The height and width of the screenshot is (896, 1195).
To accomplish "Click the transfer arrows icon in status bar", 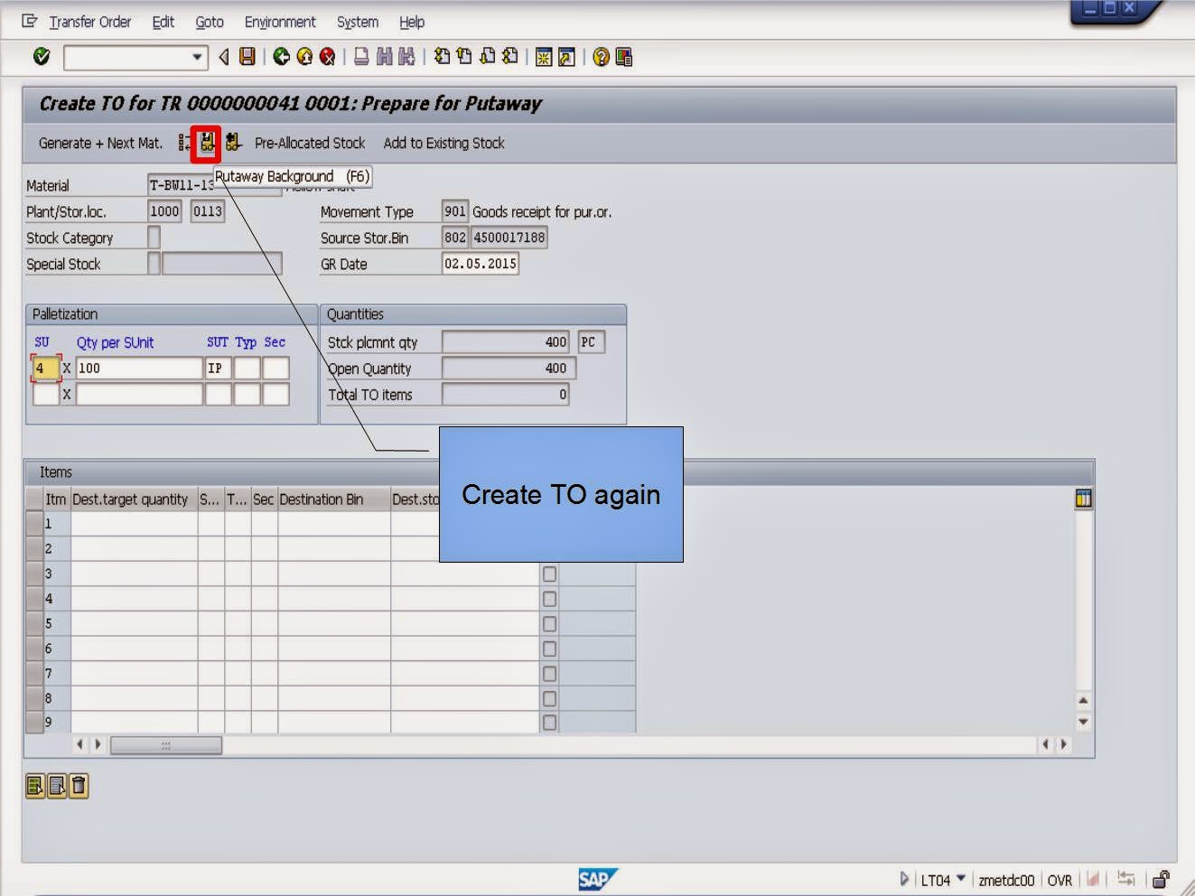I will (x=1126, y=879).
